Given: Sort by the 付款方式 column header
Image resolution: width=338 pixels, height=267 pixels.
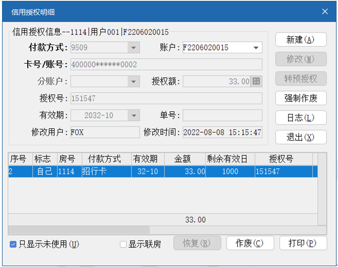Looking at the screenshot, I should [x=107, y=159].
